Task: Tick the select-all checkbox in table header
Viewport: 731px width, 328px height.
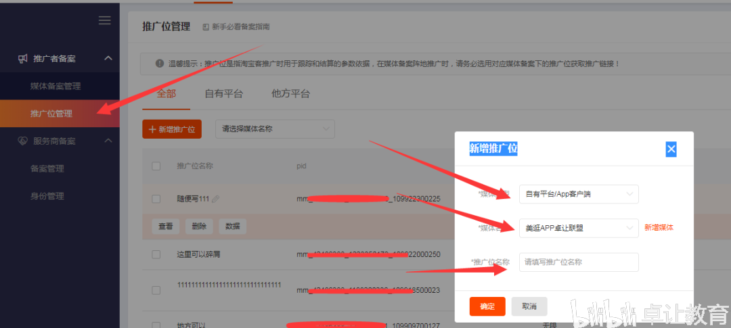Action: [x=156, y=166]
